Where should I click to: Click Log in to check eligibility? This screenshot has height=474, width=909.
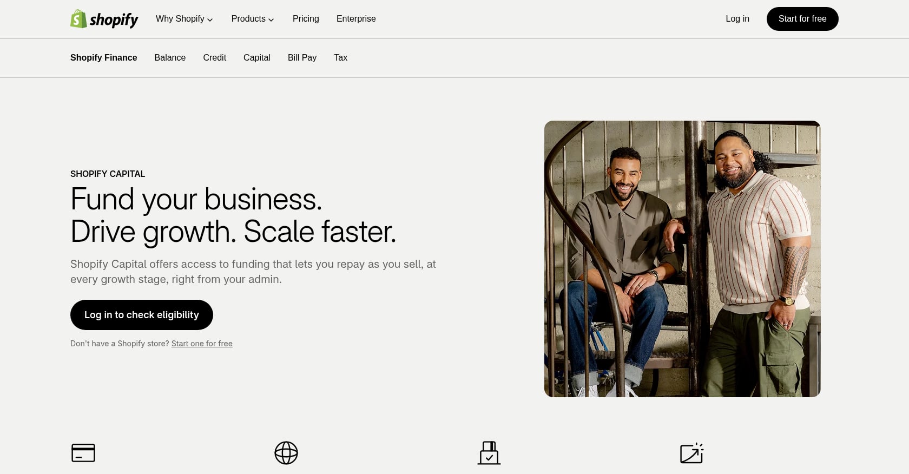(x=142, y=315)
